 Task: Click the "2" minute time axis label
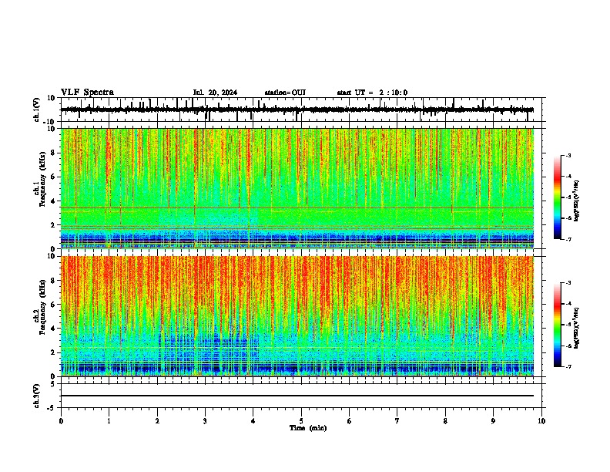(157, 421)
